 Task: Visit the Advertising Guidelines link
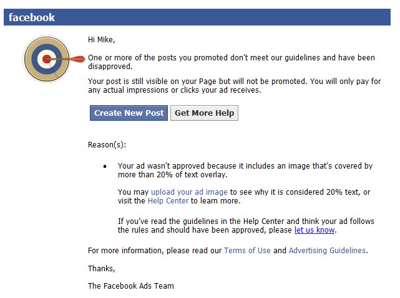tap(327, 251)
